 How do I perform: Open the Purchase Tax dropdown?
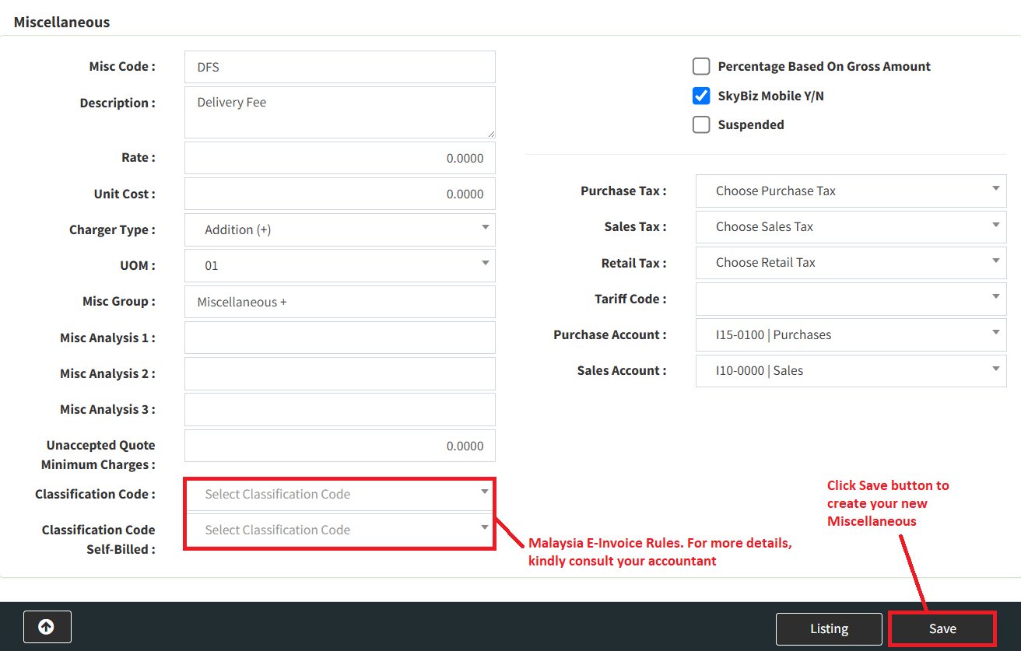coord(851,191)
